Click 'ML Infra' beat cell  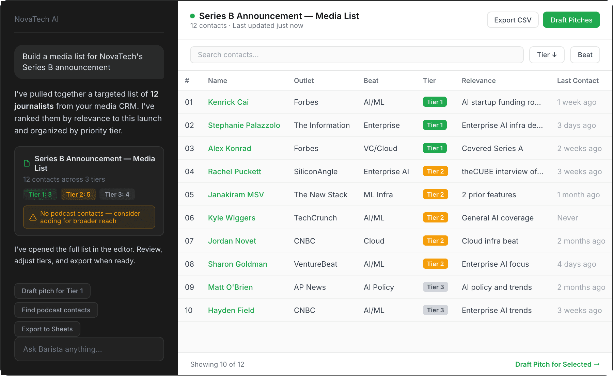(378, 195)
